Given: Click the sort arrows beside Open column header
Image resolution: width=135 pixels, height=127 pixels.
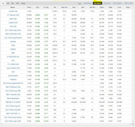Looking at the screenshot, I should coord(105,7).
